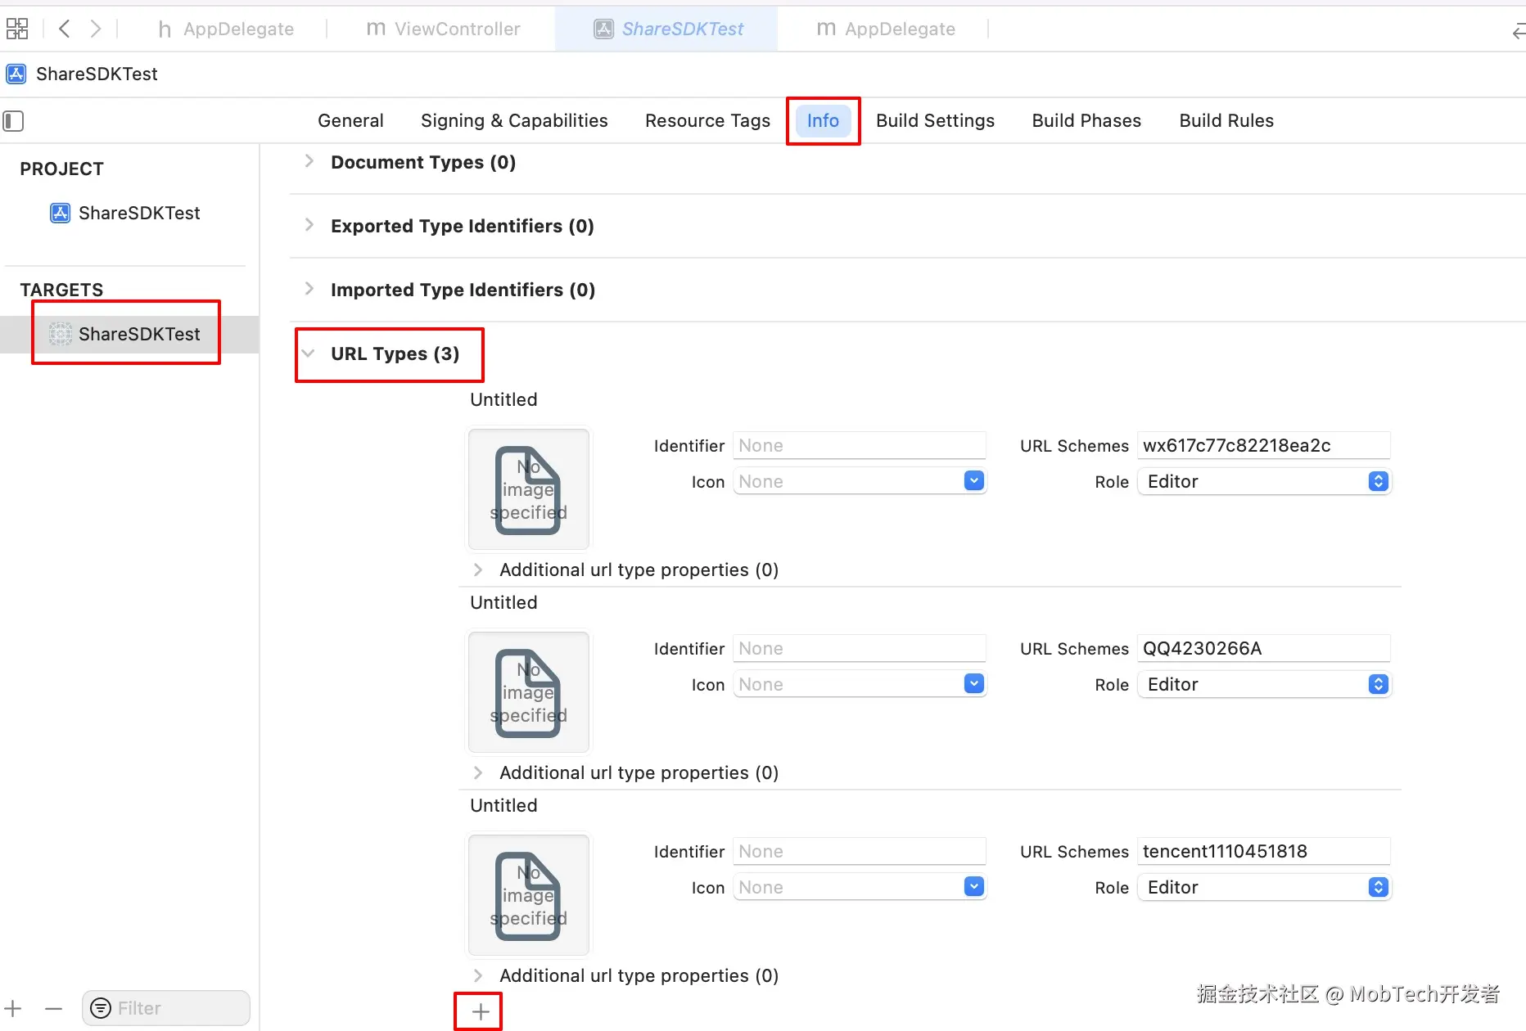Open Role dropdown for wx617c77c82218ea2c scheme
The height and width of the screenshot is (1031, 1526).
click(x=1264, y=481)
